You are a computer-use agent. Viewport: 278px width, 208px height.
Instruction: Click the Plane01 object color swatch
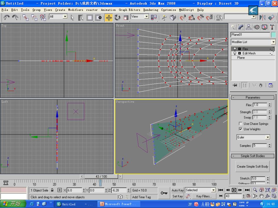273,35
